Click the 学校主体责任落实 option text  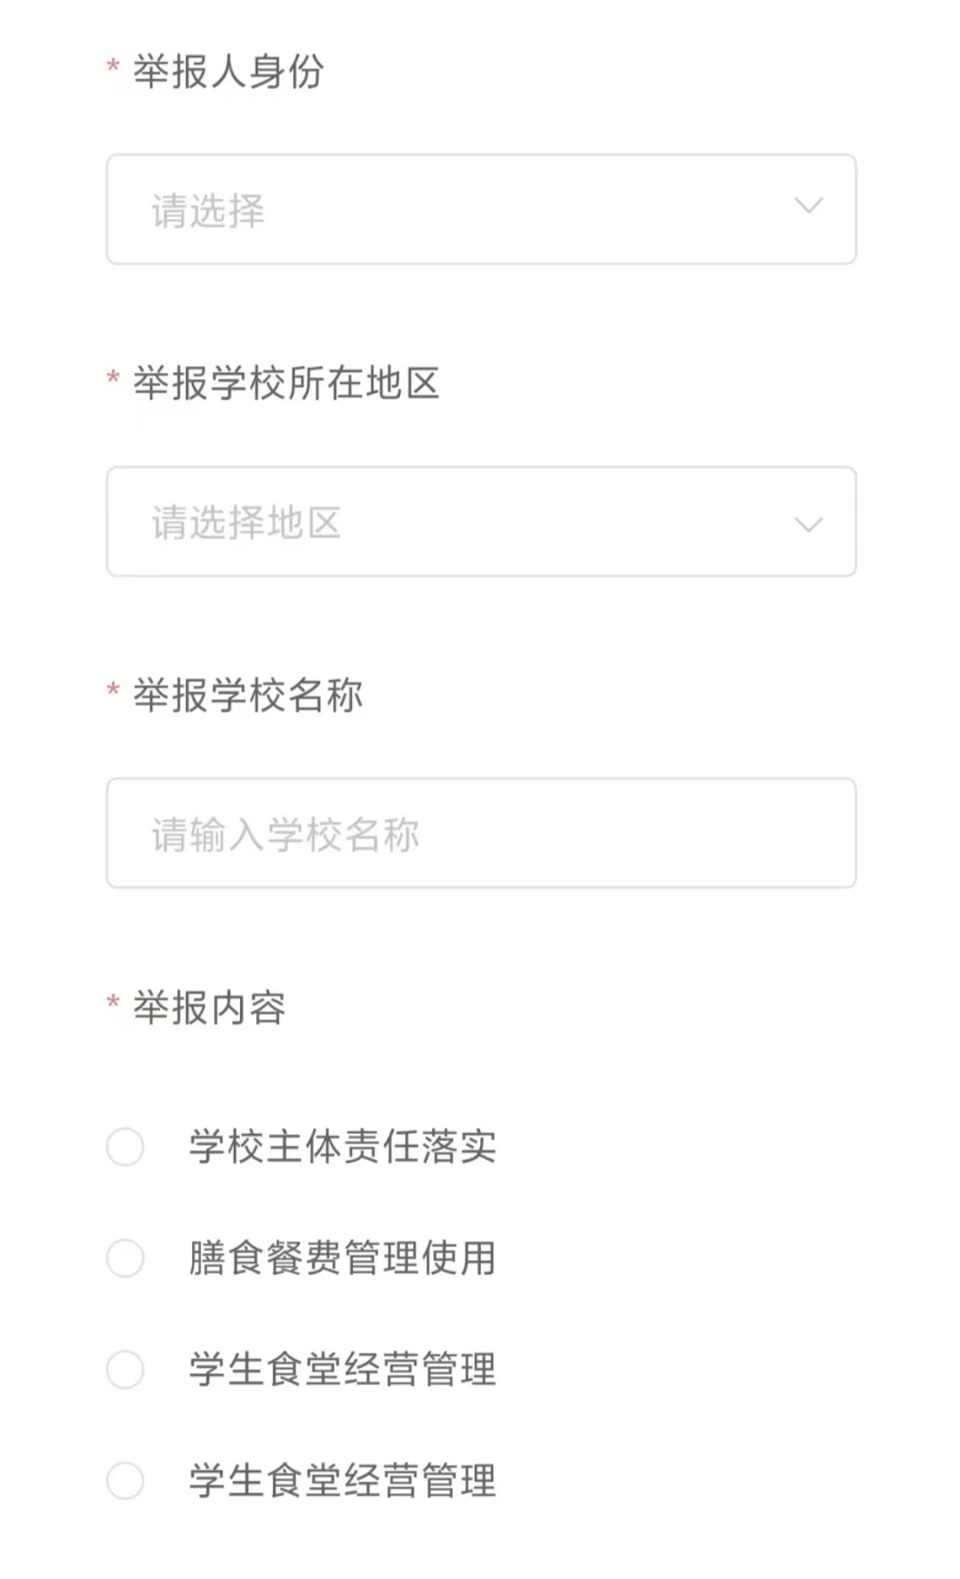[x=342, y=1147]
